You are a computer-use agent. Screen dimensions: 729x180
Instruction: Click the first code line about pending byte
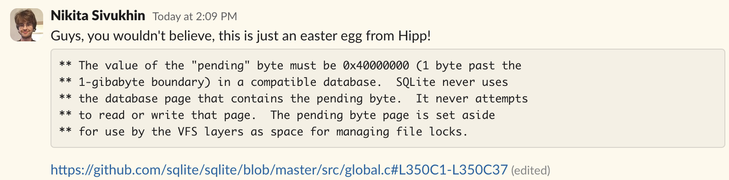point(290,66)
